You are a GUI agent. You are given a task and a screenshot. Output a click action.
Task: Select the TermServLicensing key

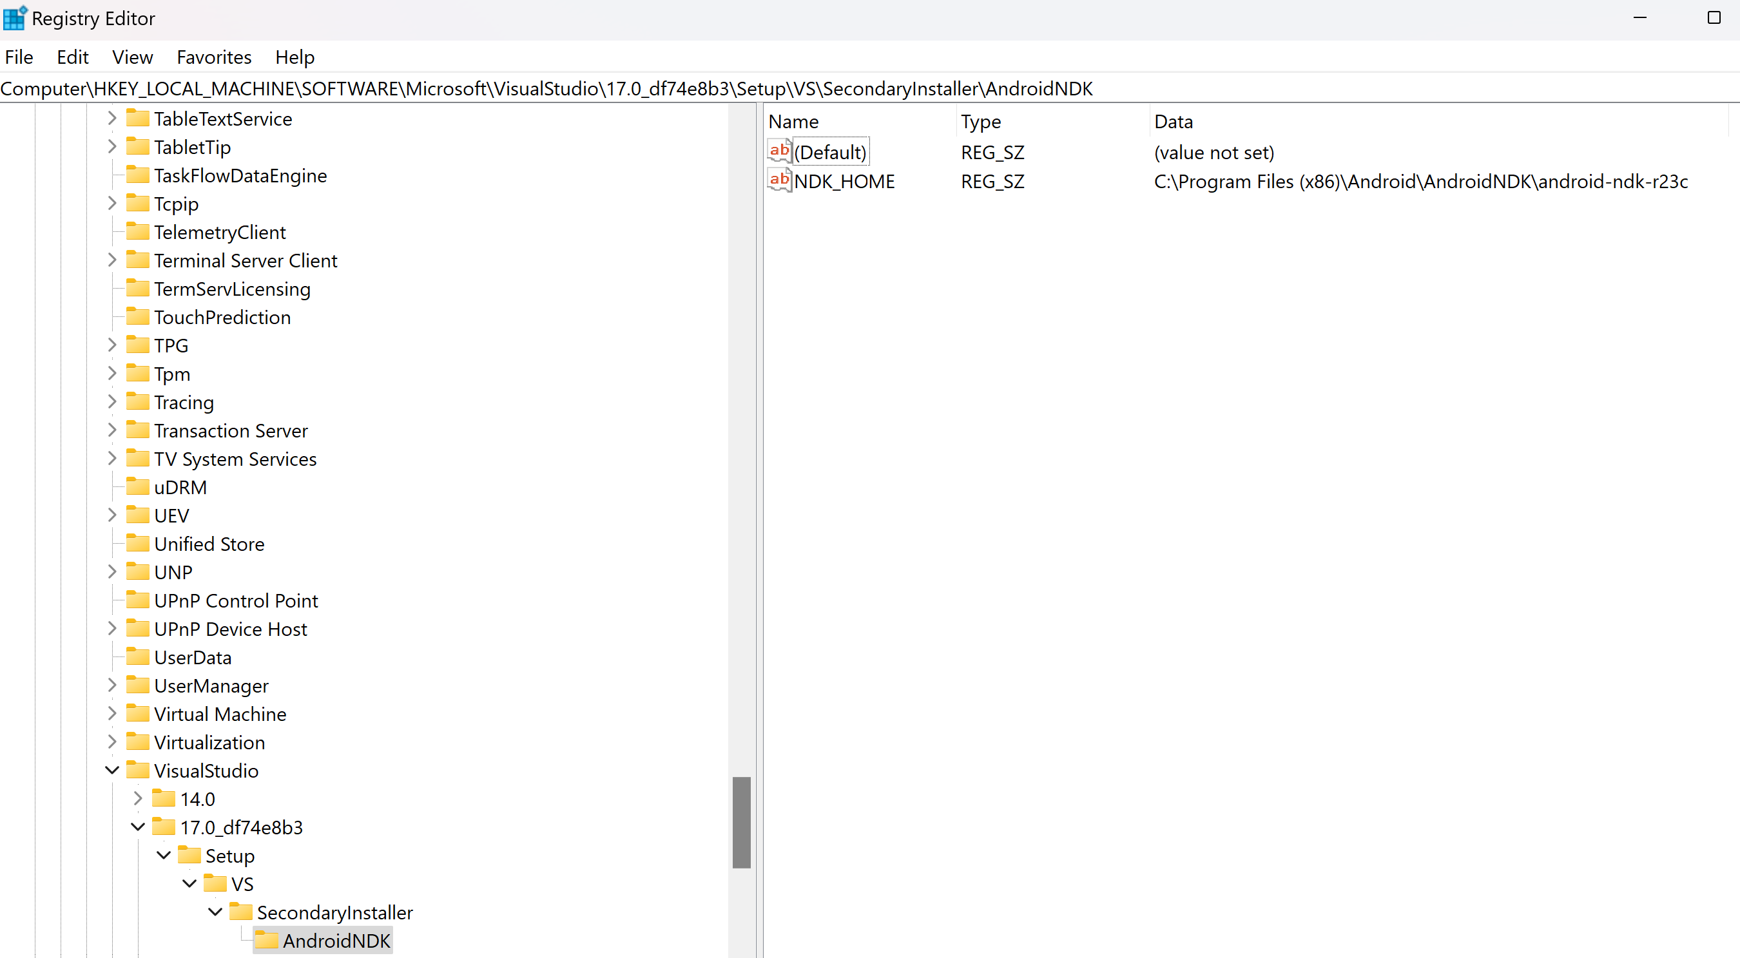coord(233,289)
